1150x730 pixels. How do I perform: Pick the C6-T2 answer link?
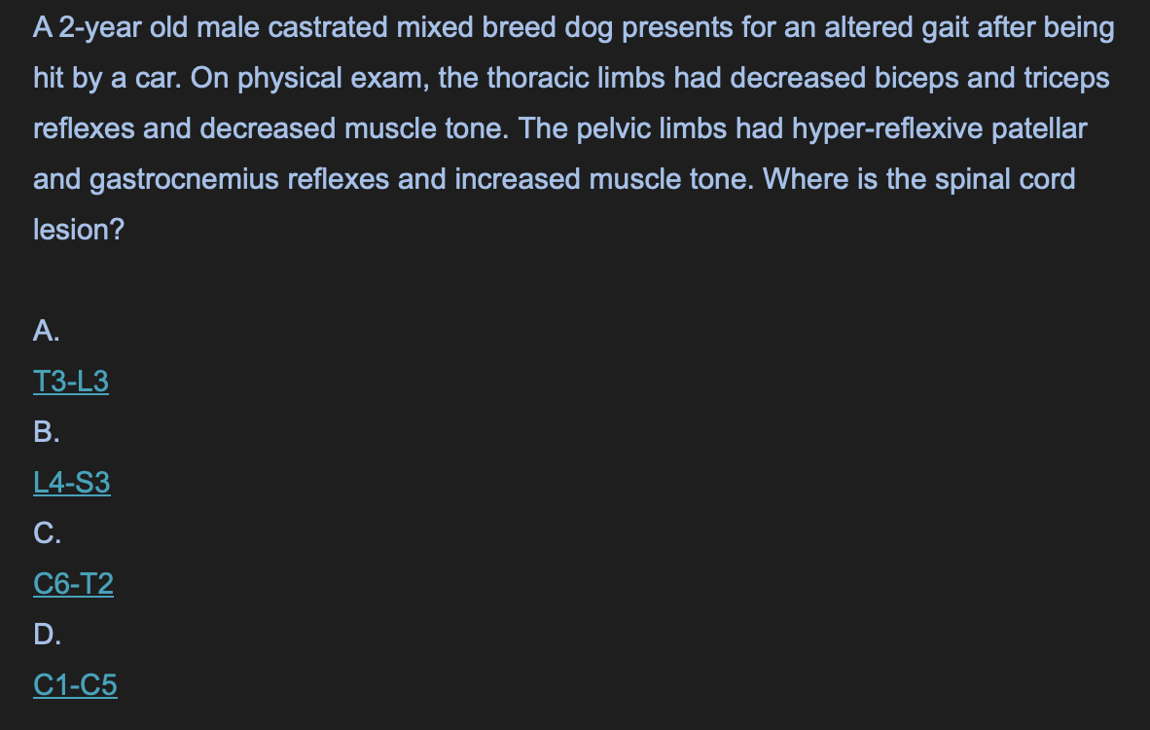coord(73,583)
